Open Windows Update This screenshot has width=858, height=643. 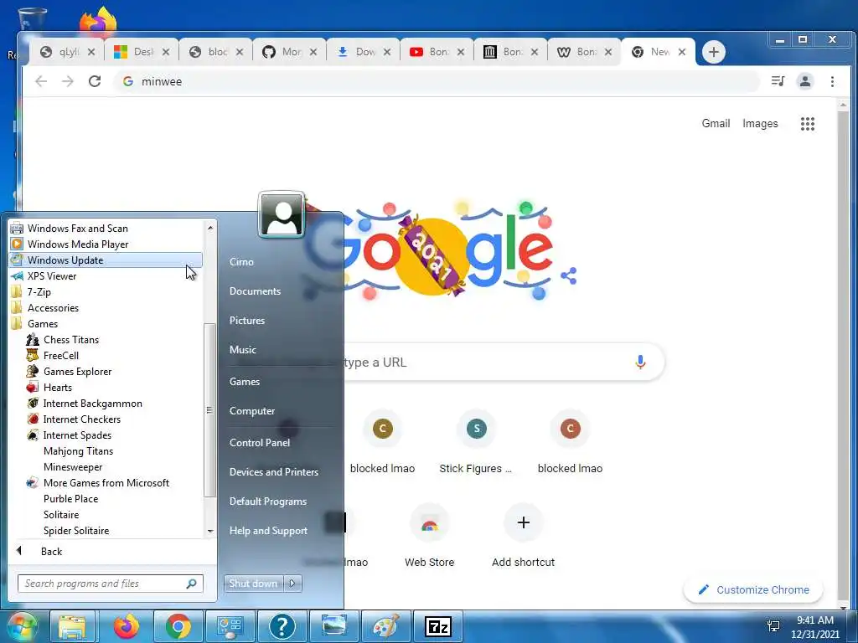(x=106, y=260)
